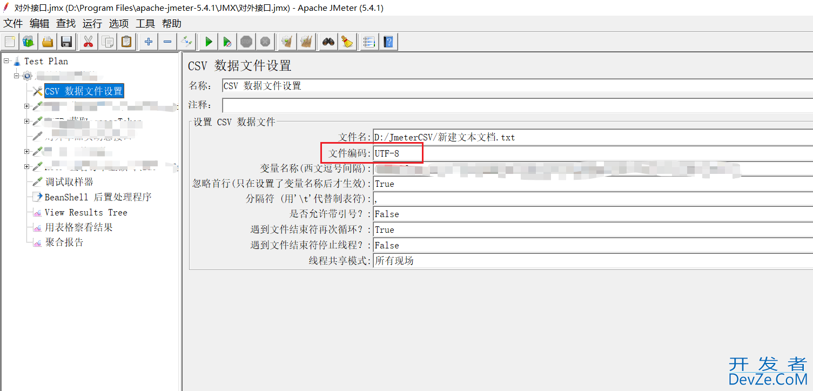Start the test with green play icon
This screenshot has width=813, height=391.
point(209,41)
